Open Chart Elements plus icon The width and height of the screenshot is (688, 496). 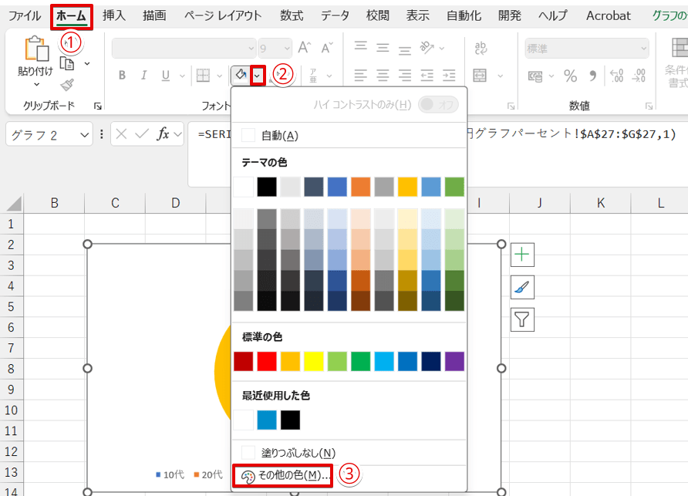point(522,255)
